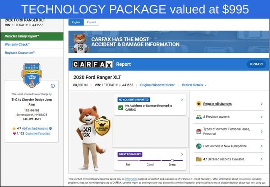
Task: Open Last owned in New Hampshire chevron
Action: click(x=262, y=146)
